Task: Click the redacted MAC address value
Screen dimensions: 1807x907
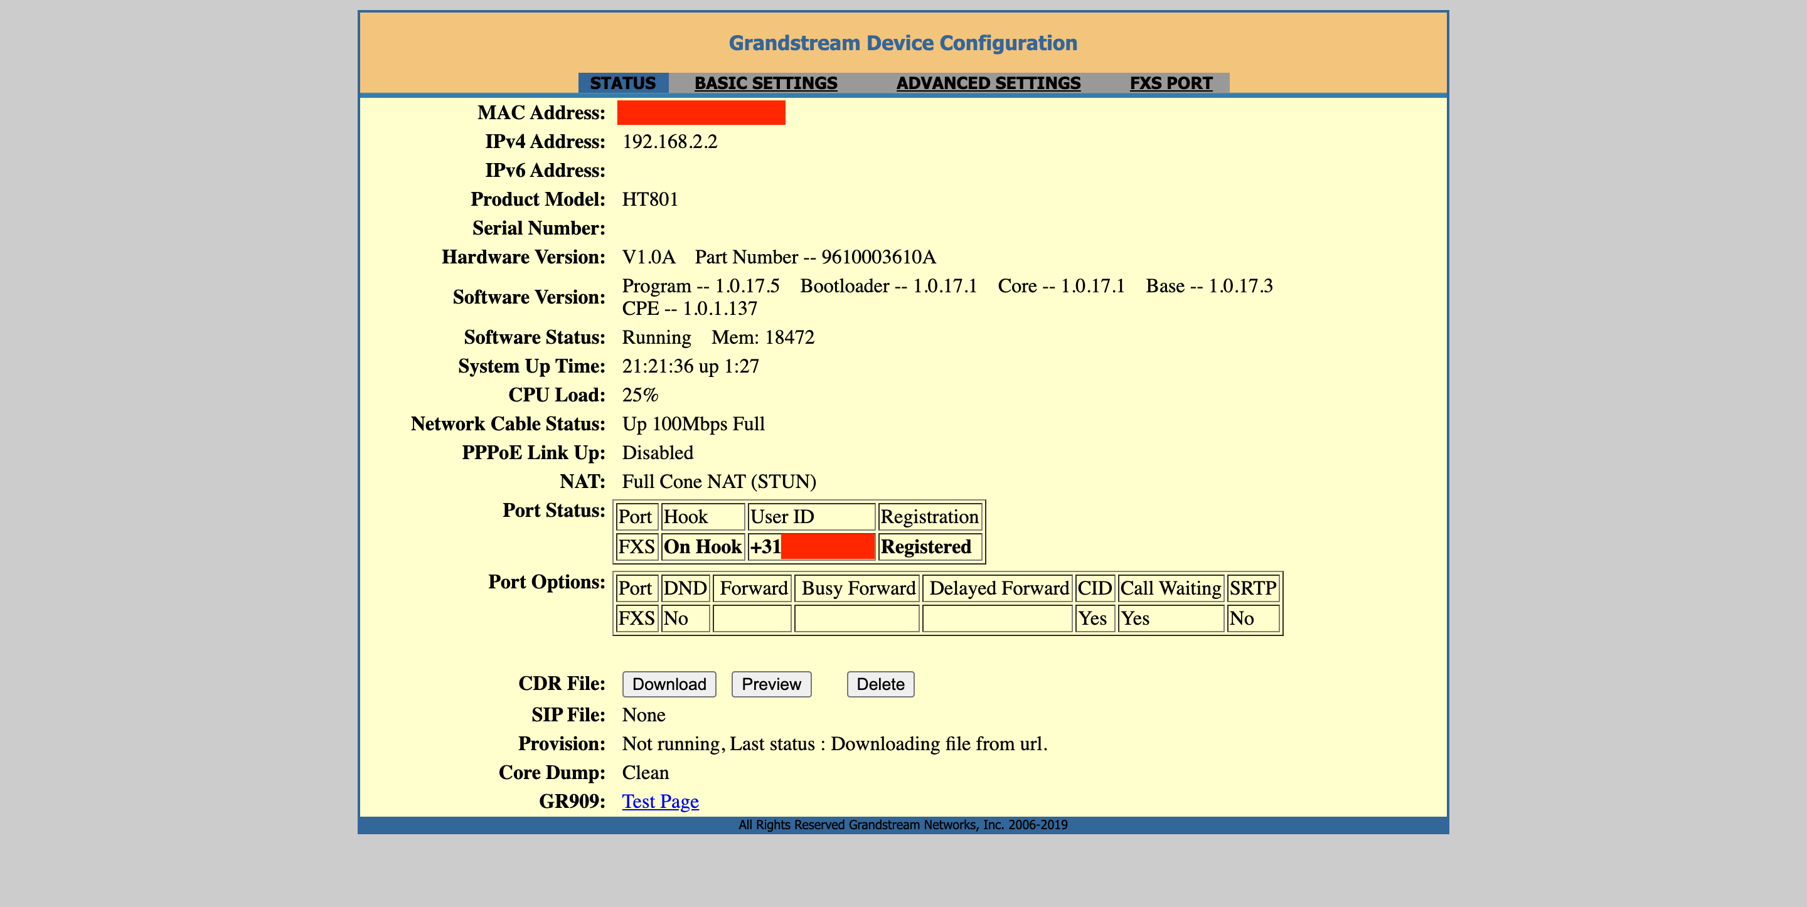Action: [x=700, y=113]
